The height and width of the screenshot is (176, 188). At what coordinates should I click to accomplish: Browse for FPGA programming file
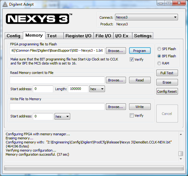pos(116,51)
